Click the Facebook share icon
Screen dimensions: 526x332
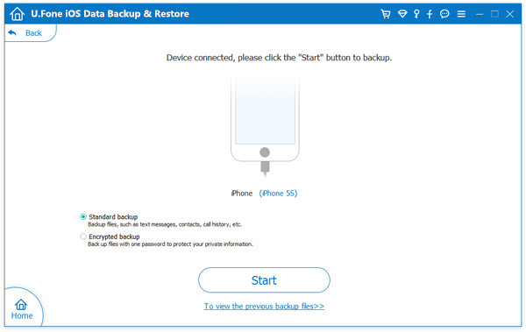click(430, 14)
